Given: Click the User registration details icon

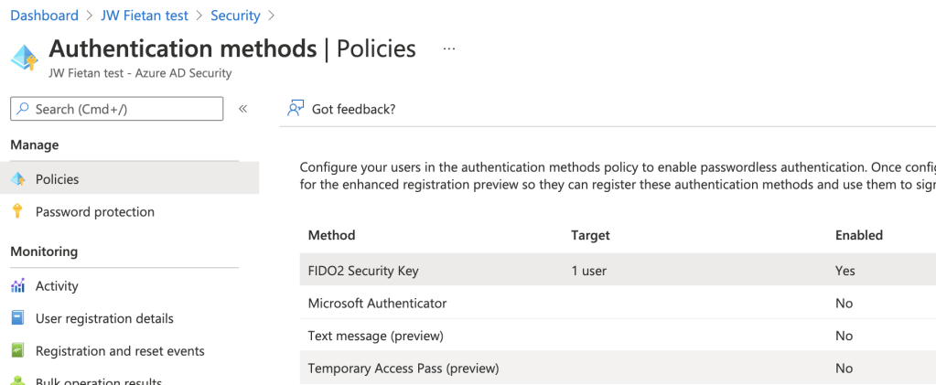Looking at the screenshot, I should tap(17, 318).
